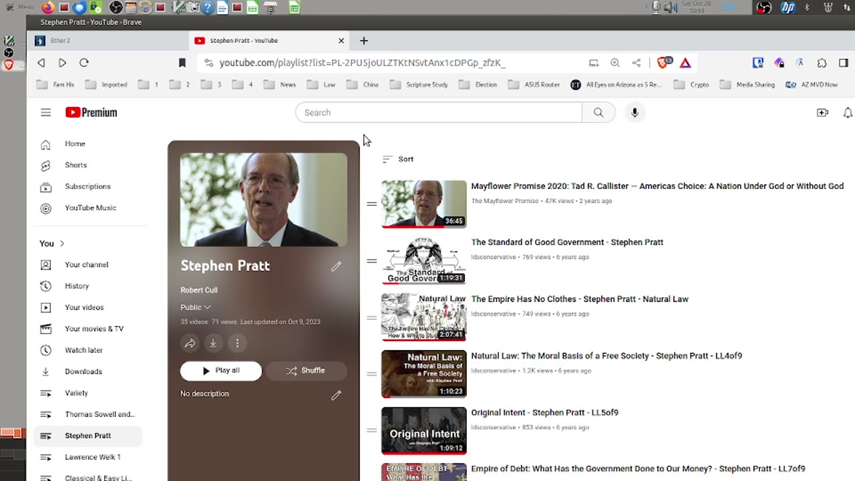Image resolution: width=855 pixels, height=481 pixels.
Task: Zoom icon in the address bar
Action: click(615, 63)
